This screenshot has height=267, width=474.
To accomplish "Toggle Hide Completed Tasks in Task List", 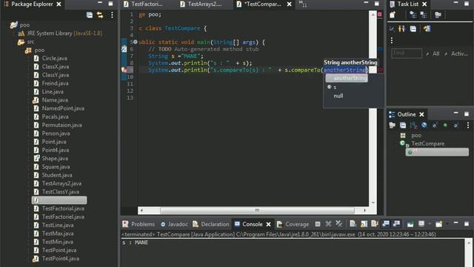I will (x=392, y=29).
